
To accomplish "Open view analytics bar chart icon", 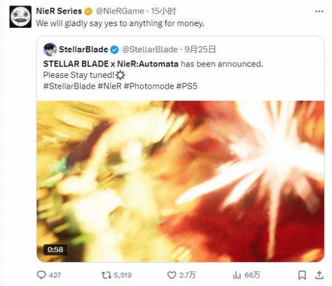I will point(237,275).
